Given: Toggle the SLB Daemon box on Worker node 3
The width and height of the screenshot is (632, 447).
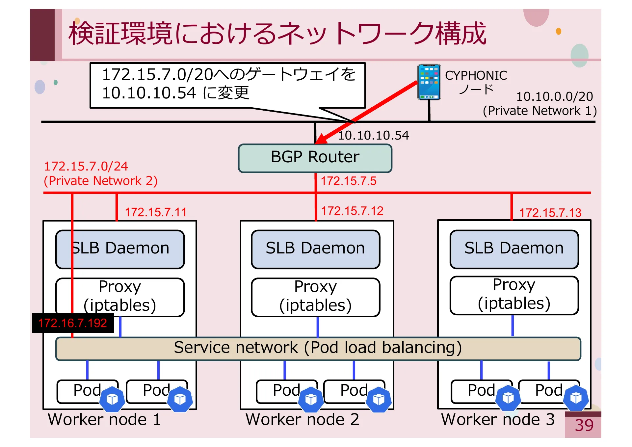Looking at the screenshot, I should pos(513,249).
